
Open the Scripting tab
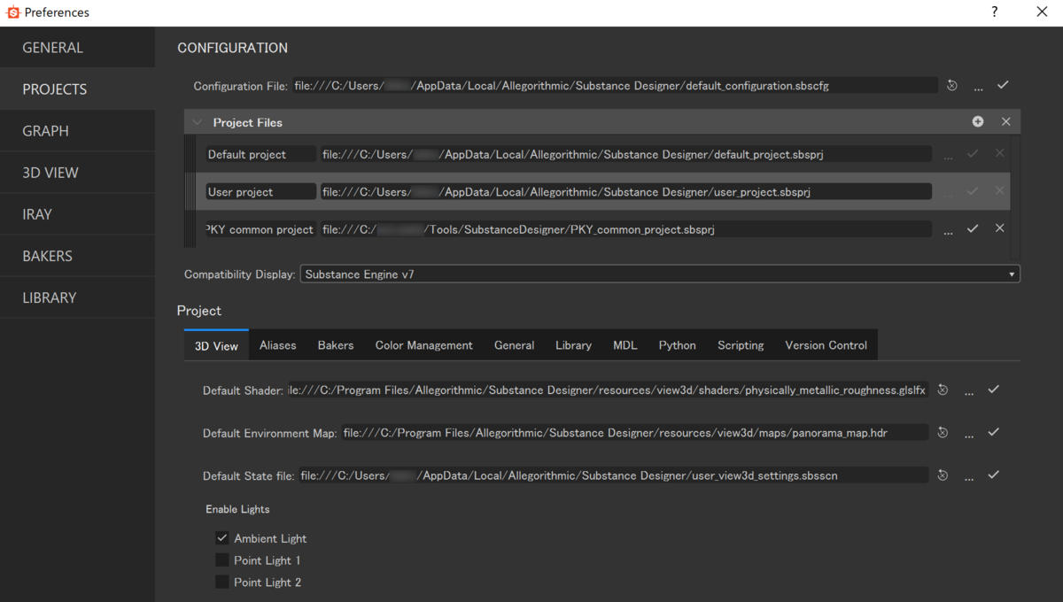[x=741, y=345]
